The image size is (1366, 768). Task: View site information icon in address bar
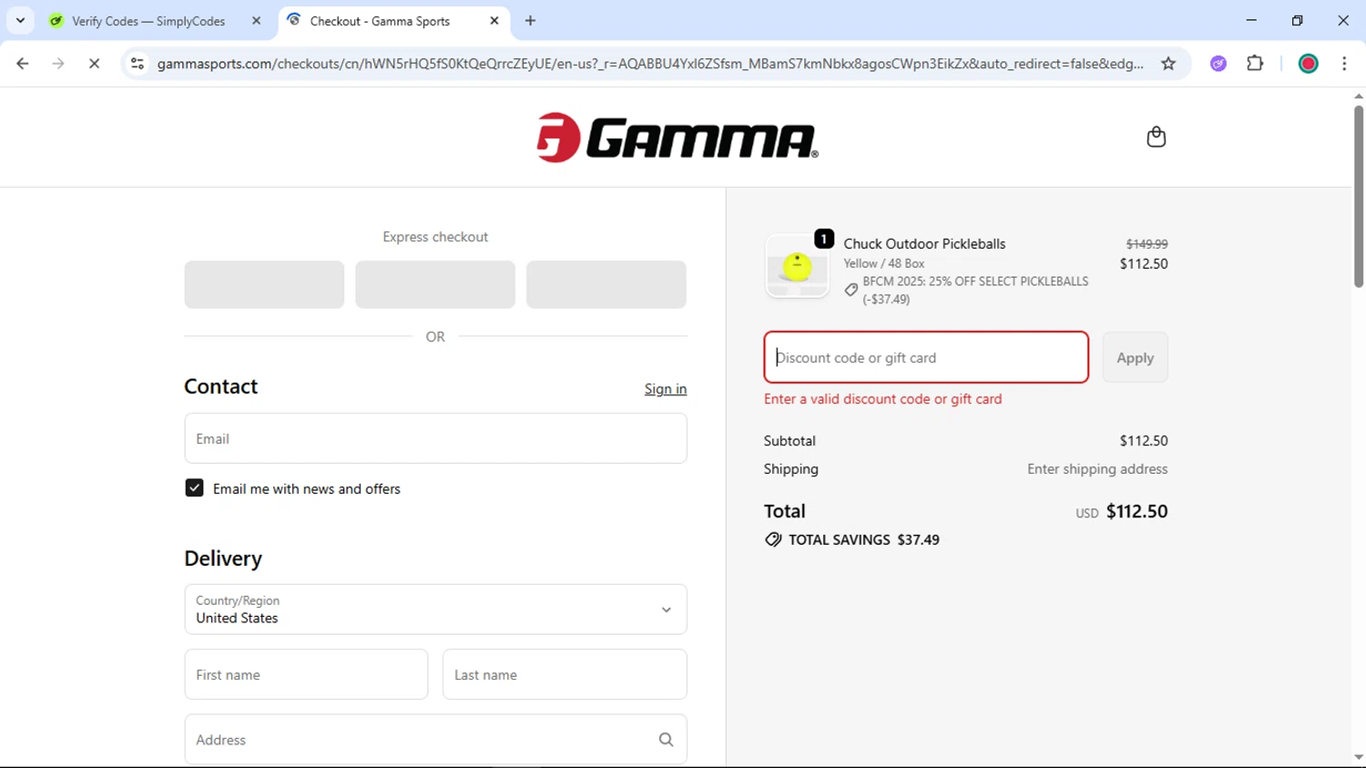[138, 64]
